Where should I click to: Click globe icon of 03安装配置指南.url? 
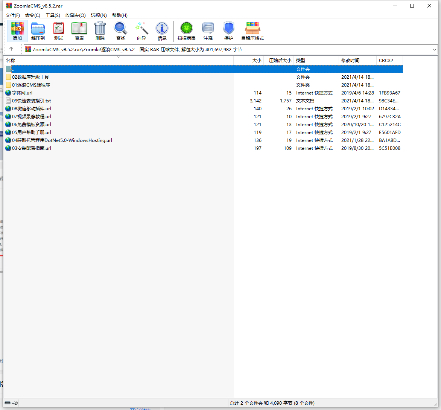click(8, 148)
